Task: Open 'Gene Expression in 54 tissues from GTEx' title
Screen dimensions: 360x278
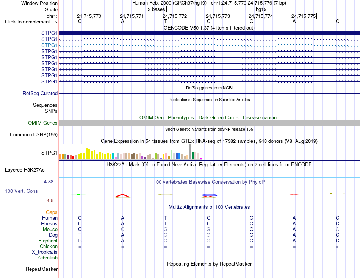Action: 209,141
